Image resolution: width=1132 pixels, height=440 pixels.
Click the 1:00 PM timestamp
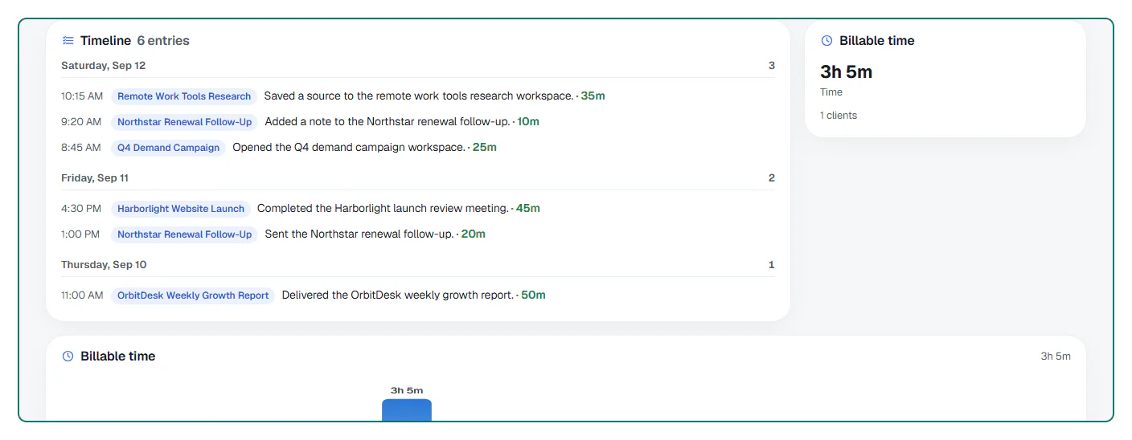(x=80, y=234)
